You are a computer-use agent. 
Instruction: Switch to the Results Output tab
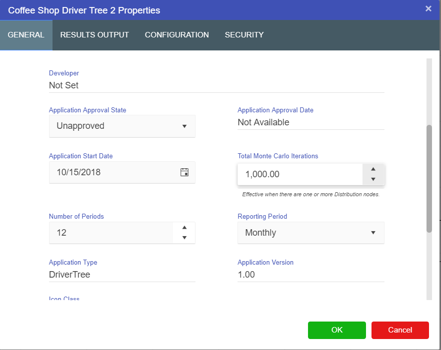tap(94, 35)
